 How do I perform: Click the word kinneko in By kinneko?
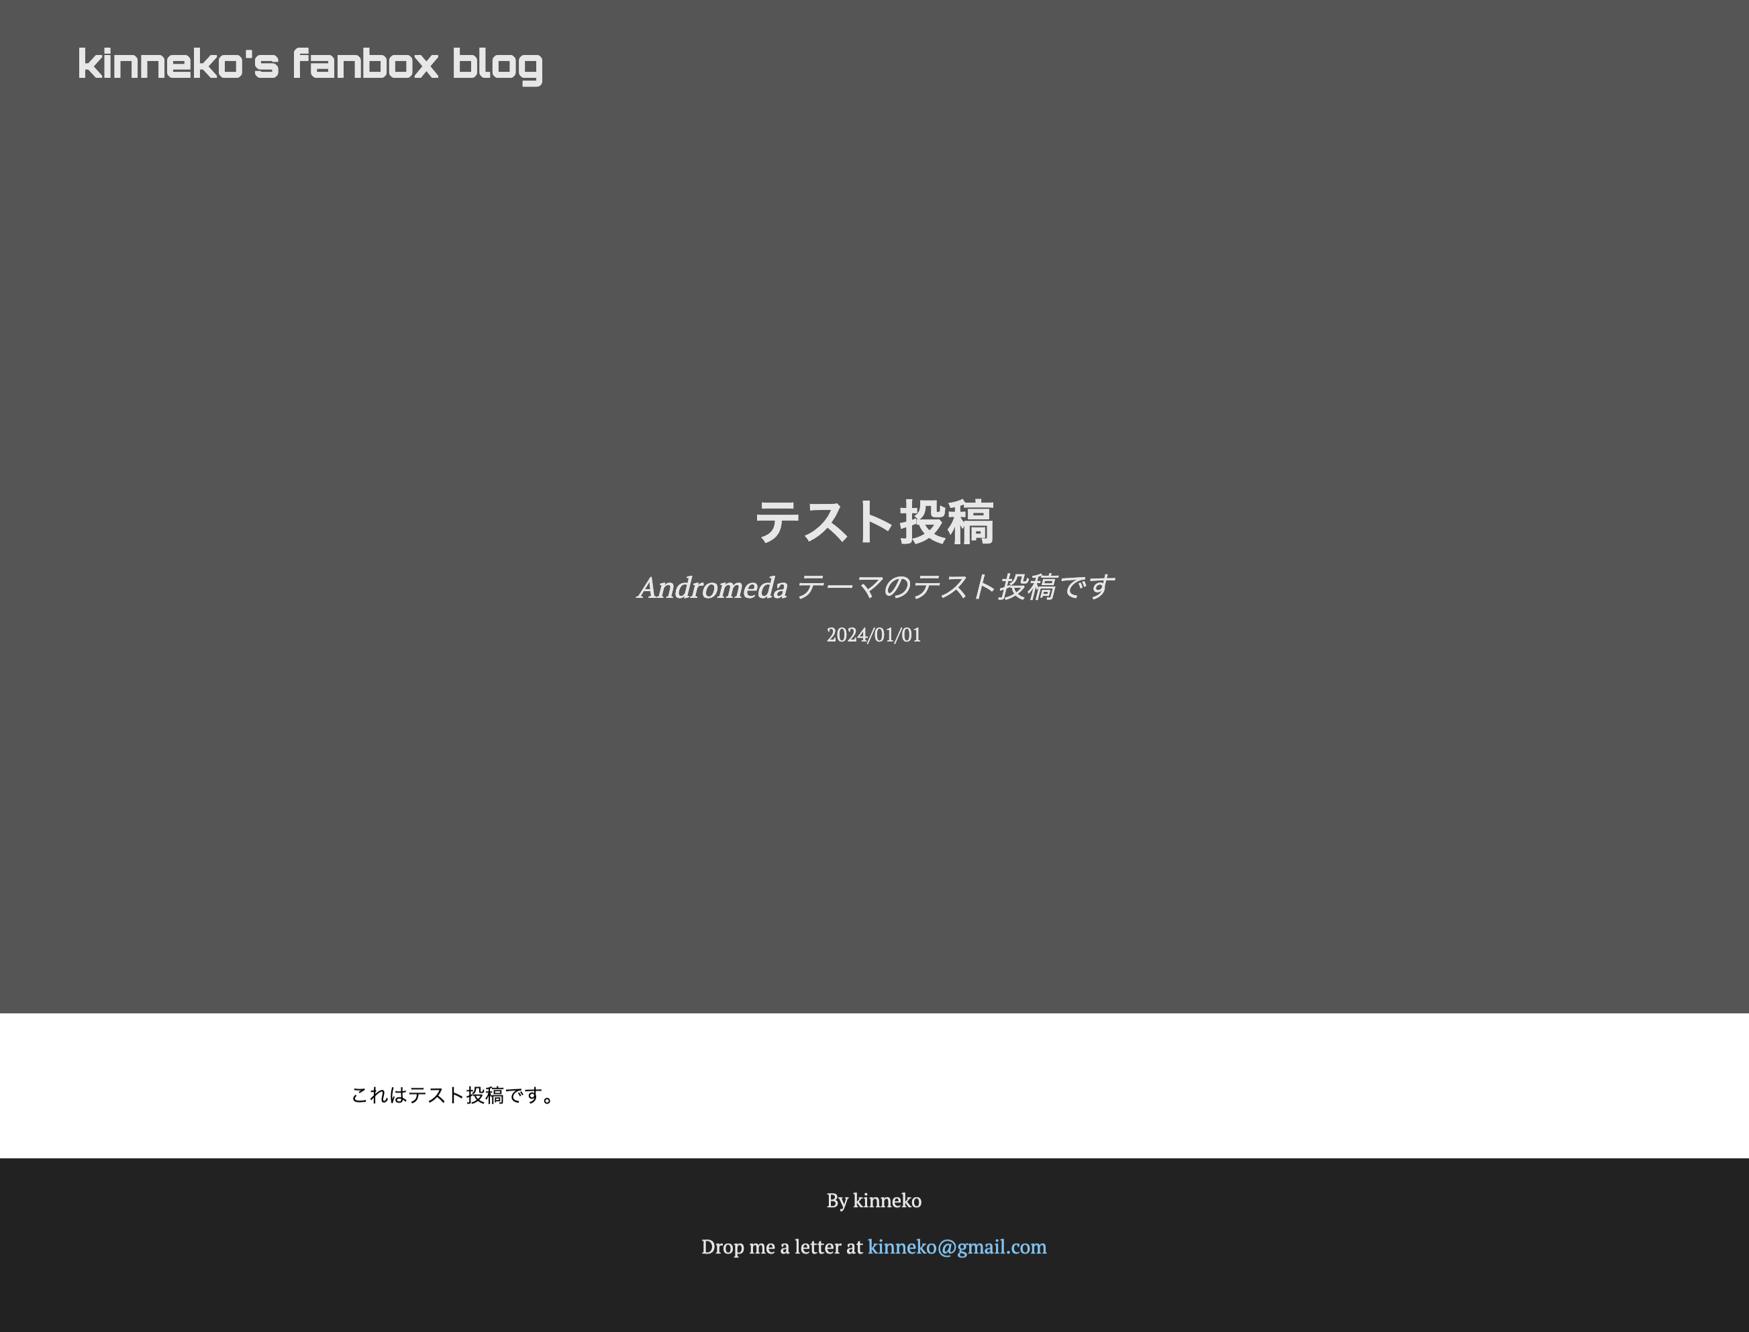coord(887,1200)
